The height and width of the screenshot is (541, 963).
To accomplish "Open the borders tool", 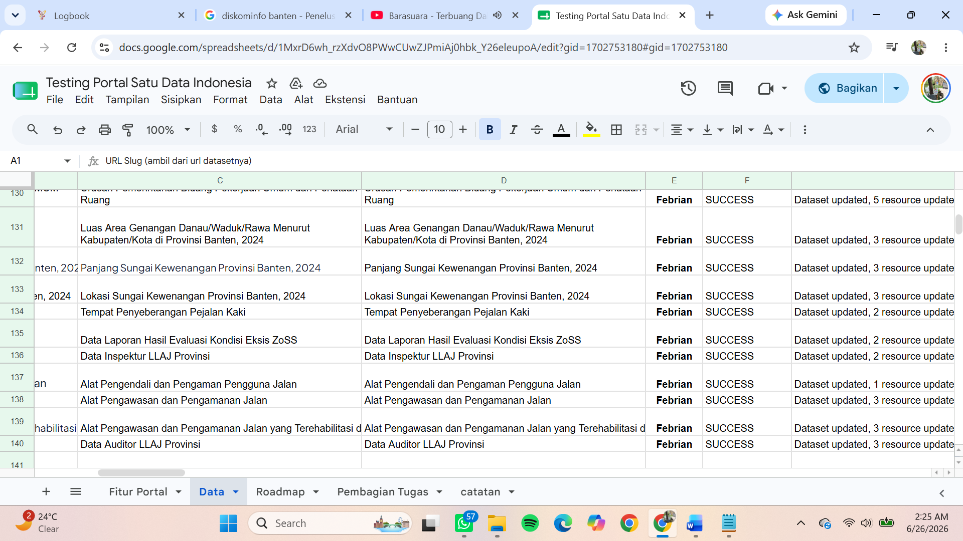I will (x=616, y=130).
